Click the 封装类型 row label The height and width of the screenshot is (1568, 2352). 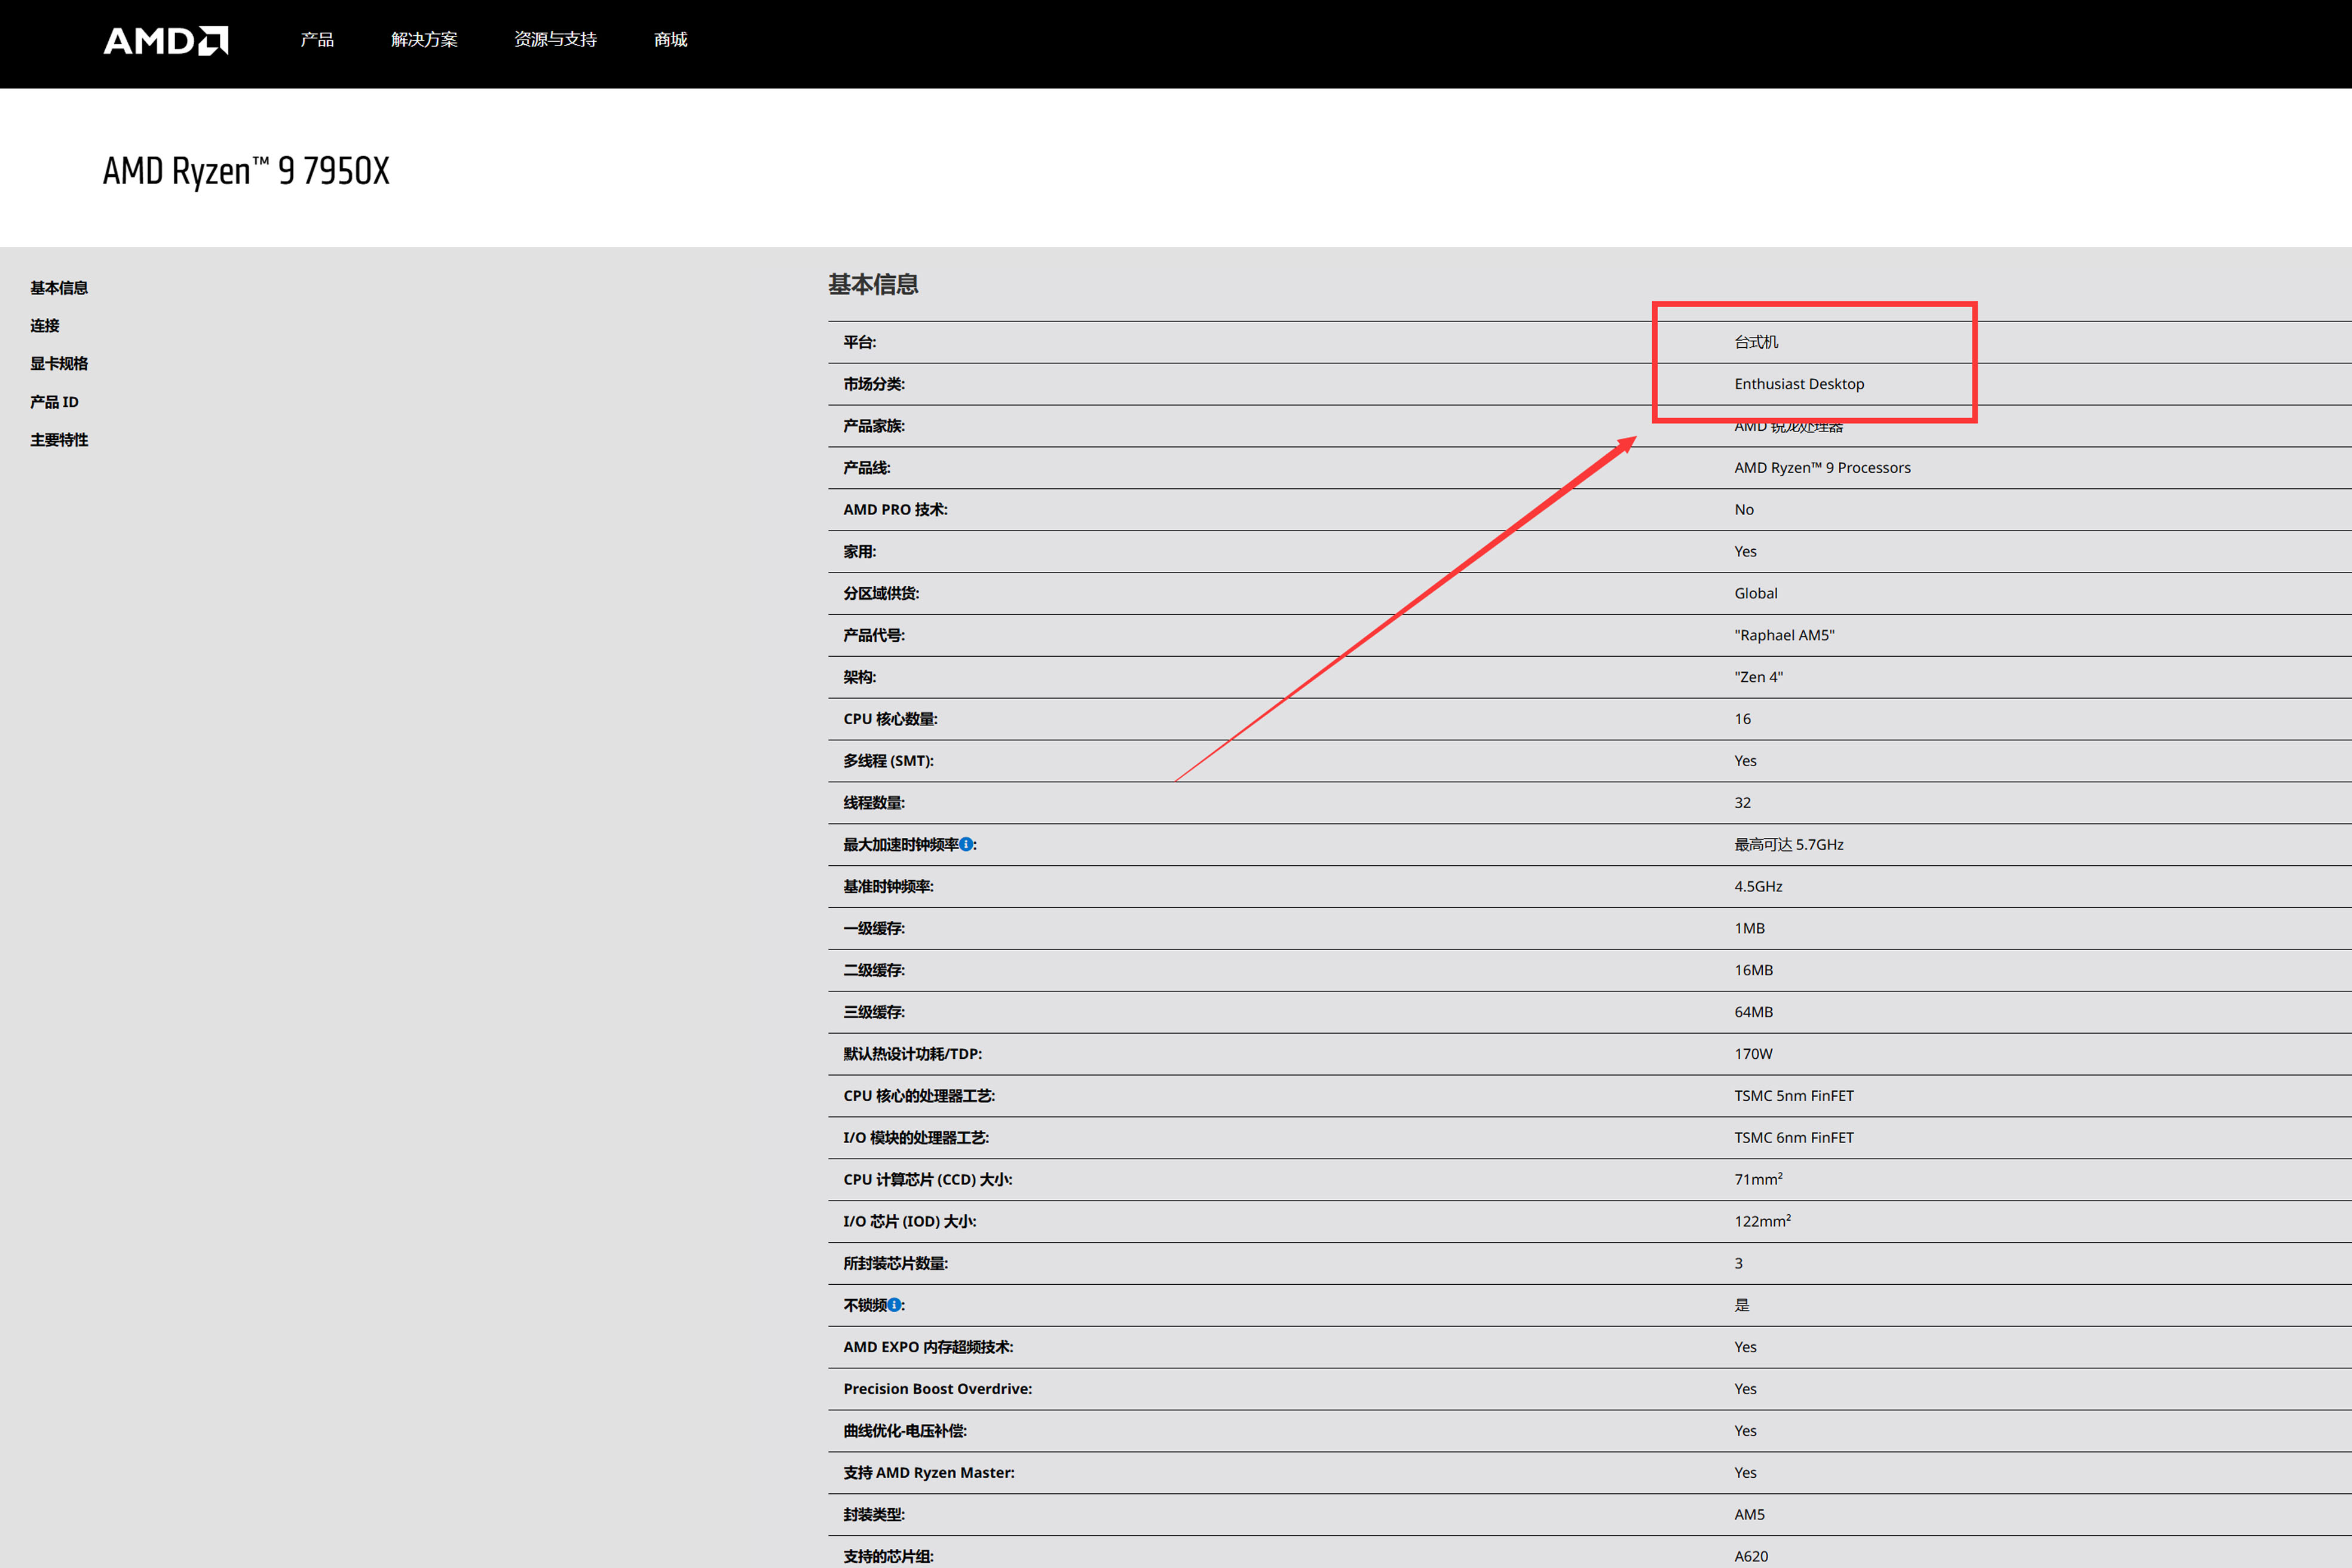[874, 1516]
